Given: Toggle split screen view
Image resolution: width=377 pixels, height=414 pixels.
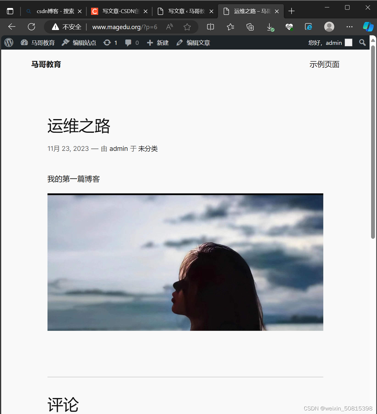Looking at the screenshot, I should (210, 27).
